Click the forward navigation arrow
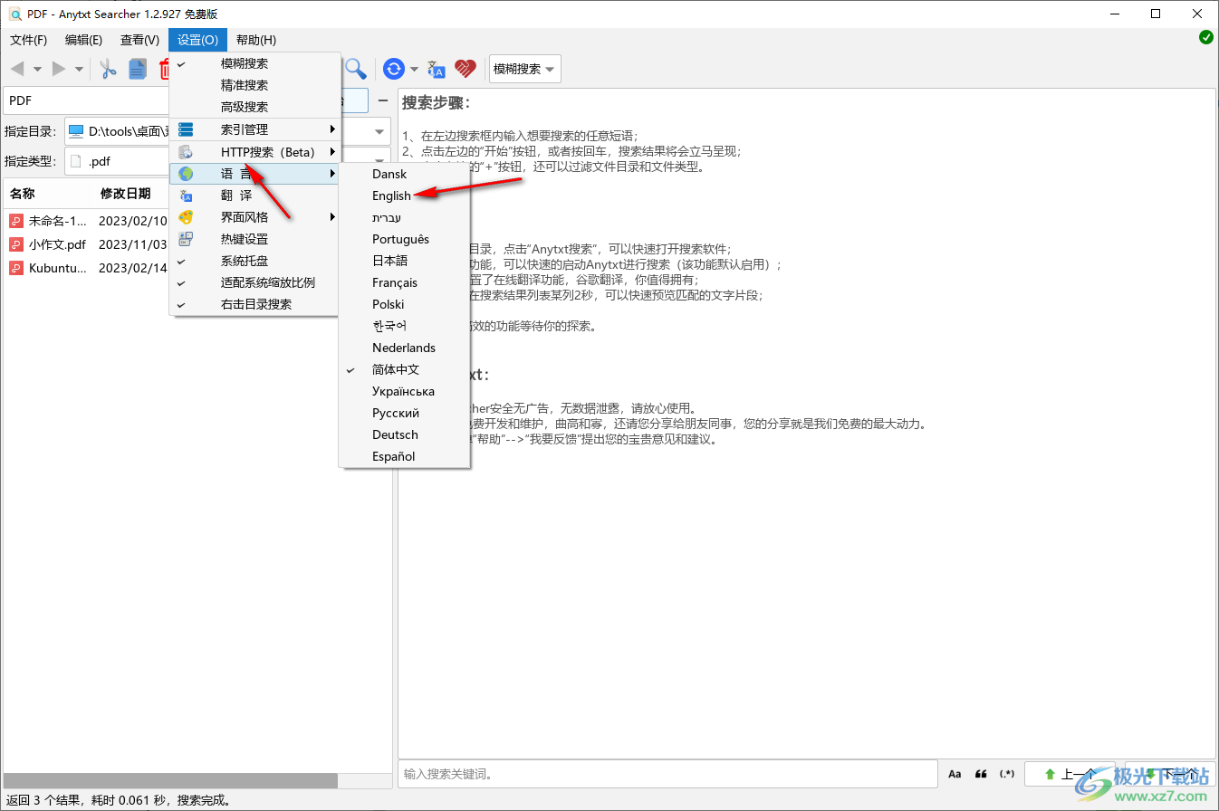 click(x=59, y=69)
